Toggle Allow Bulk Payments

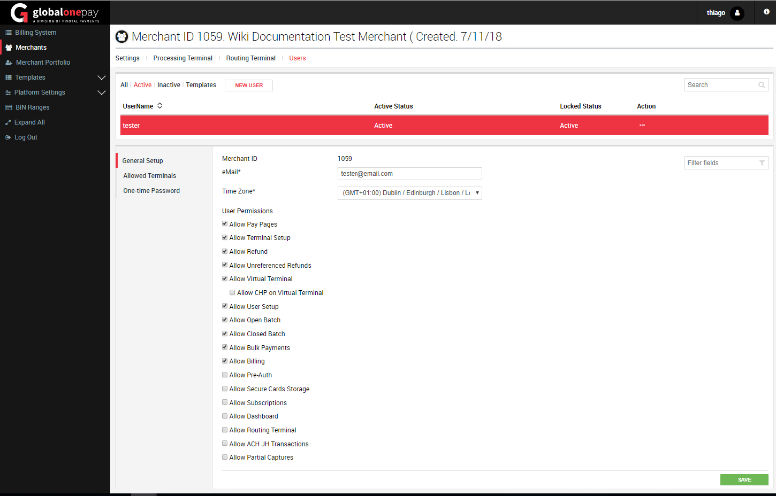[225, 347]
